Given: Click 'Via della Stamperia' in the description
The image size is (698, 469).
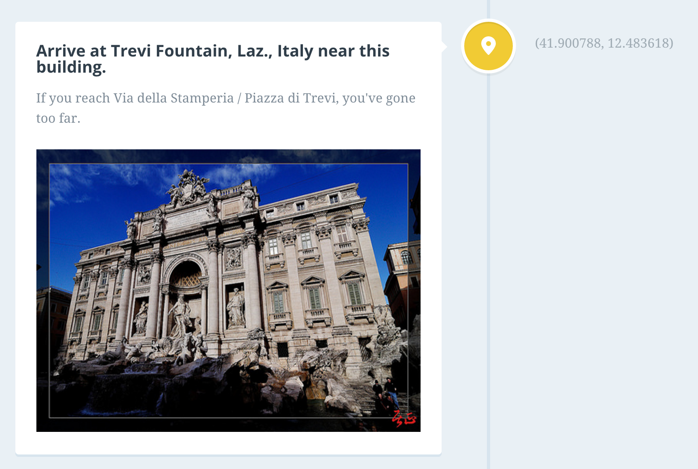Looking at the screenshot, I should (173, 98).
